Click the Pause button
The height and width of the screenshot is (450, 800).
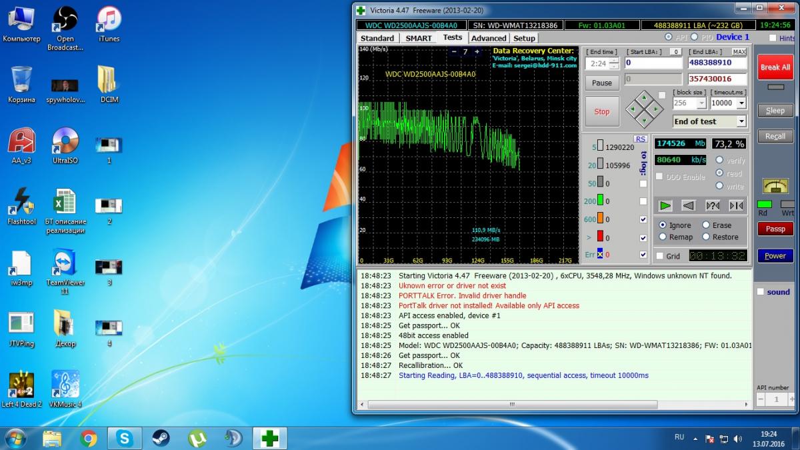tap(602, 83)
